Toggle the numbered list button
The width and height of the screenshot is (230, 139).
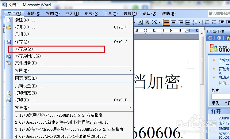pos(207,22)
